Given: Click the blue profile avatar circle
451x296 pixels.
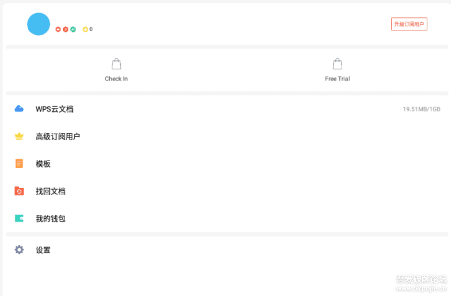Looking at the screenshot, I should [38, 24].
